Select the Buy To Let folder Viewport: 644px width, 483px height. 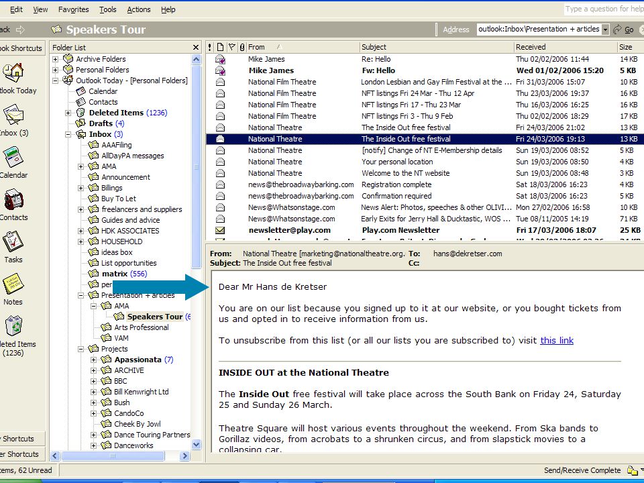coord(118,199)
